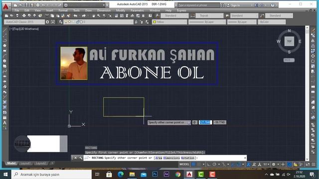This screenshot has height=179, width=319.
Task: Choose the Area option in command line
Action: 159,158
